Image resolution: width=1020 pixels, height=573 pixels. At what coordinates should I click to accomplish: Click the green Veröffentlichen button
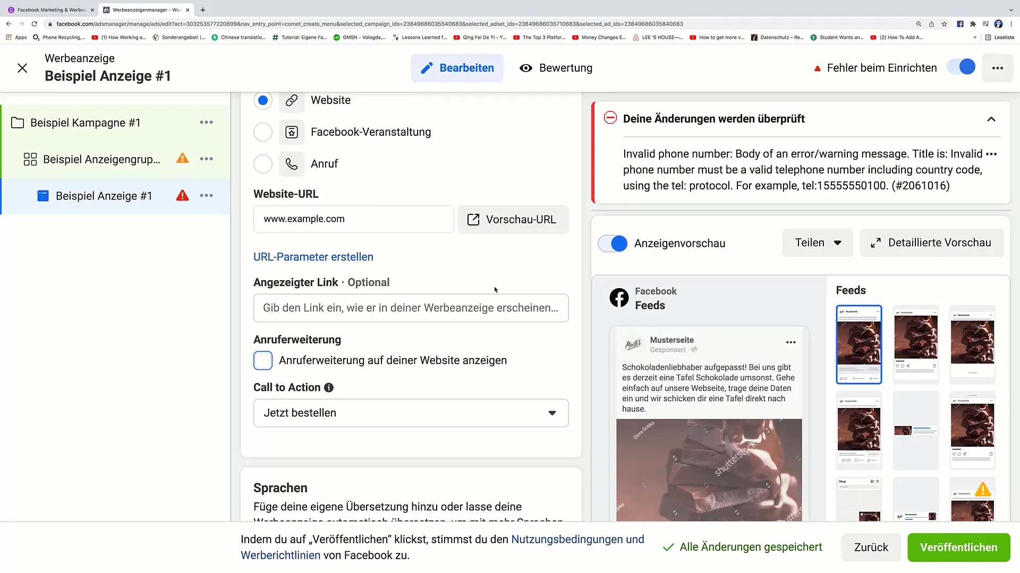tap(958, 548)
